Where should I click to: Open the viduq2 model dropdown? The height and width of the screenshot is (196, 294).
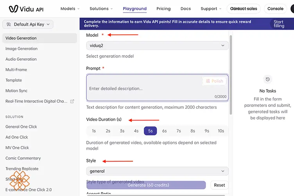pos(157,46)
